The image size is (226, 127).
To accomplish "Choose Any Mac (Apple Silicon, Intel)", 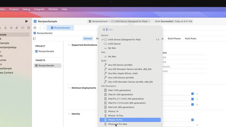I will pos(130,73).
